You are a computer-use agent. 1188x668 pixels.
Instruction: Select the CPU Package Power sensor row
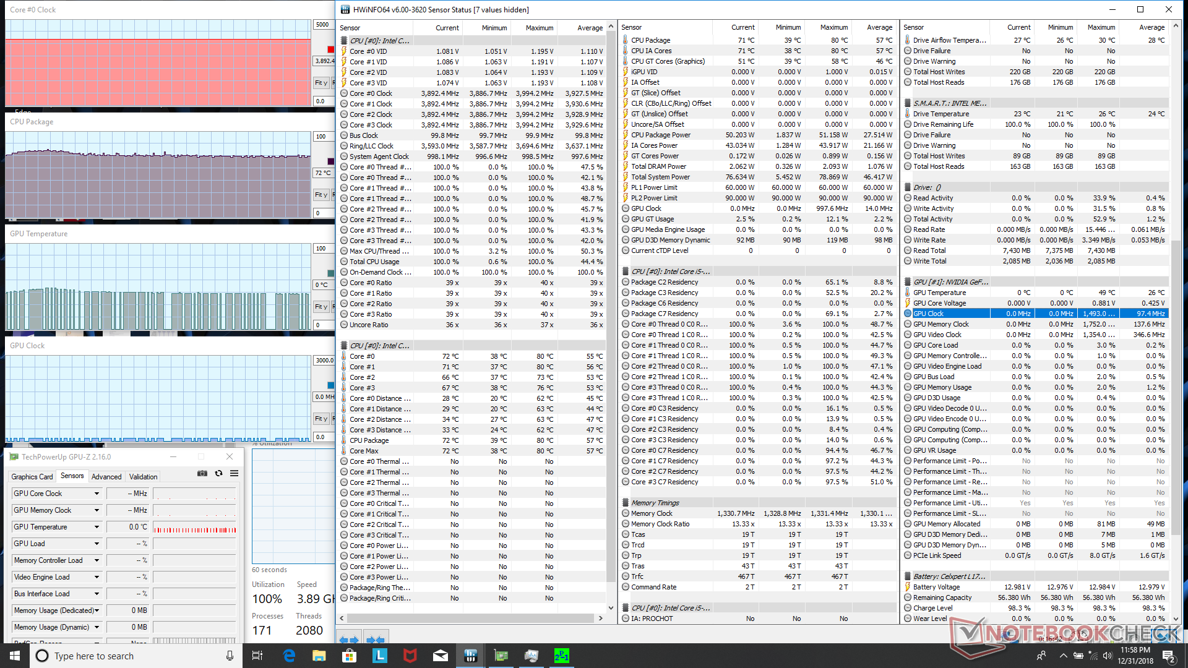759,135
